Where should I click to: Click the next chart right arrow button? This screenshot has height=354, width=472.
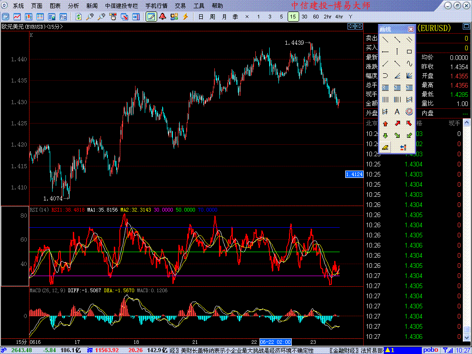click(359, 26)
